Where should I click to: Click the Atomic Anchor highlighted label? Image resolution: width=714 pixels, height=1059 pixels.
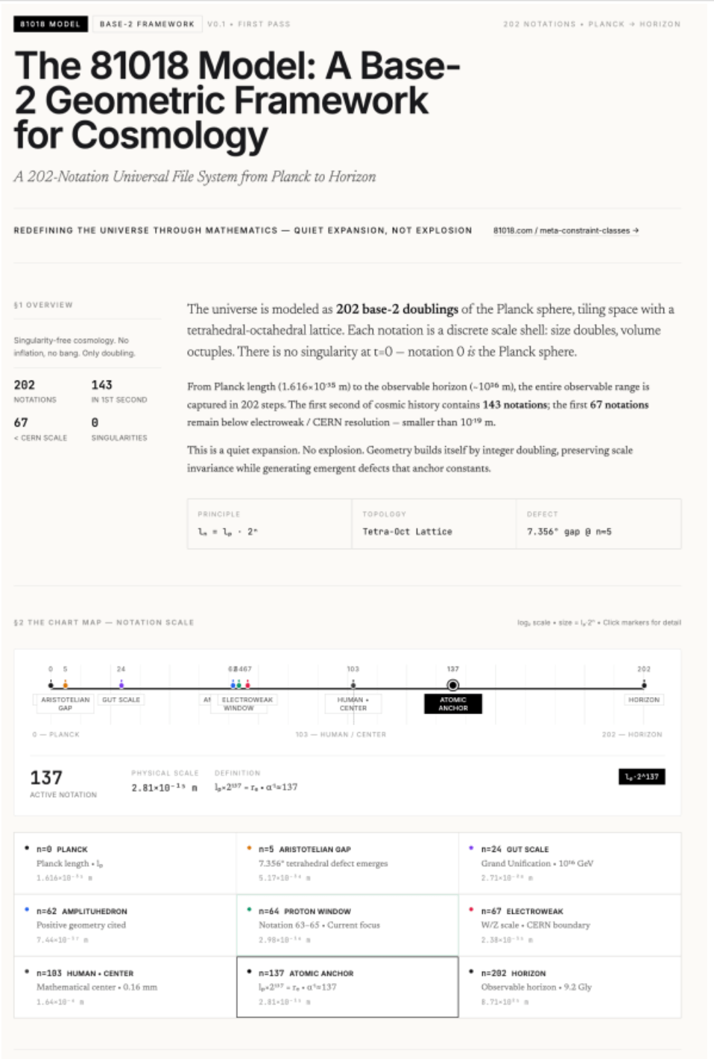(453, 704)
